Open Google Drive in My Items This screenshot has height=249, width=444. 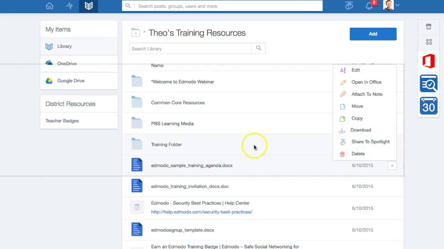[79, 81]
